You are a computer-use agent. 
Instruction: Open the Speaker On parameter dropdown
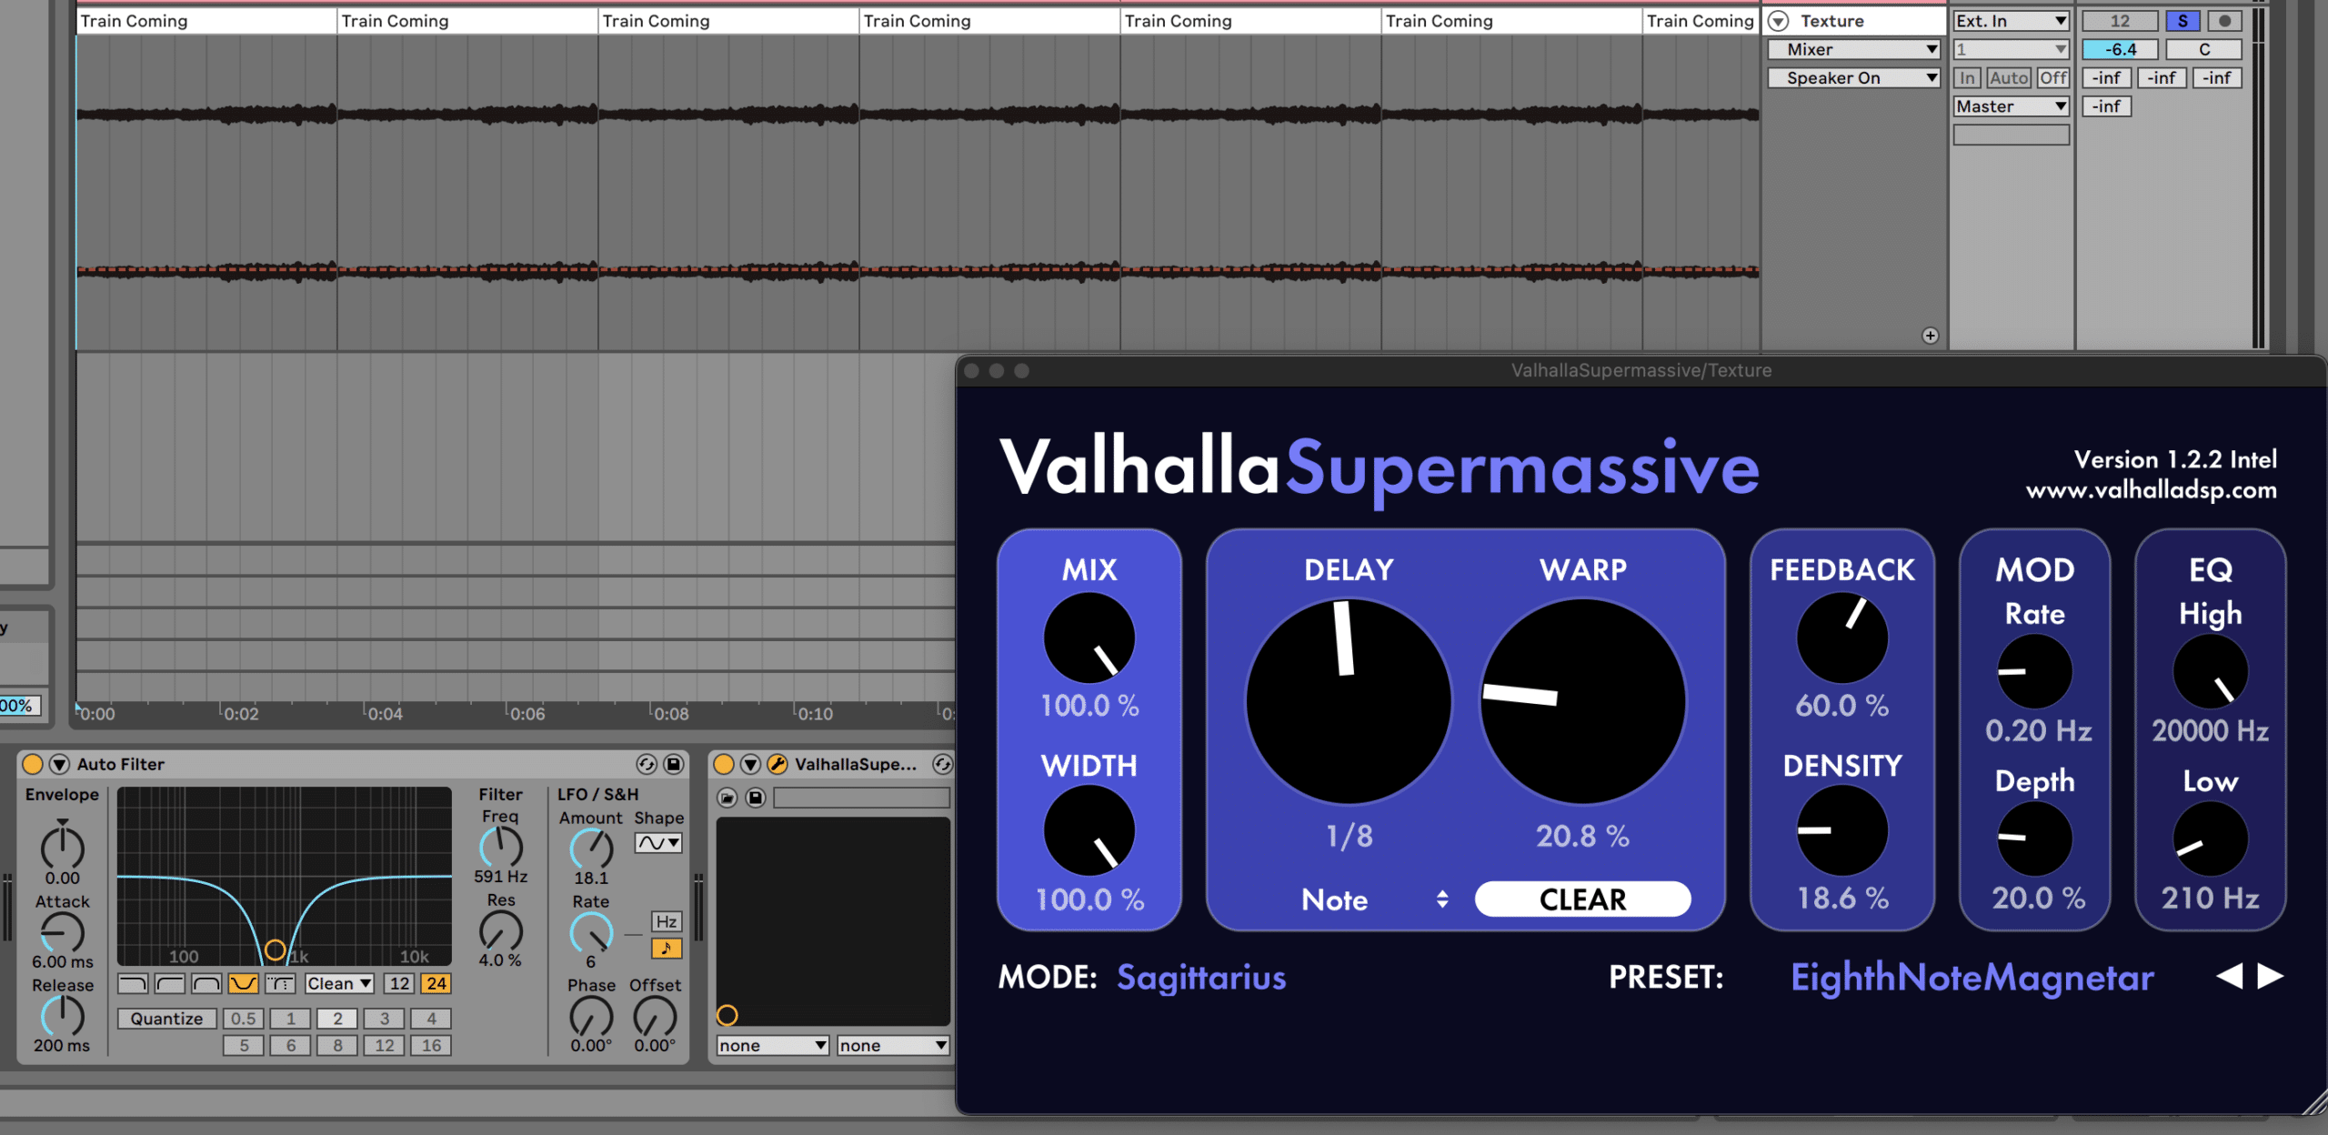[1853, 78]
